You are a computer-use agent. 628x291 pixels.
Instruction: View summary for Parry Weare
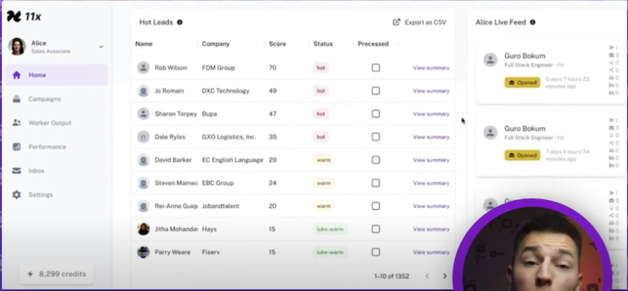tap(431, 252)
